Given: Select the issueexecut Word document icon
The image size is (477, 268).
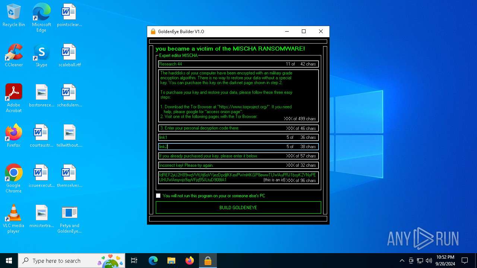Looking at the screenshot, I should pyautogui.click(x=41, y=176).
